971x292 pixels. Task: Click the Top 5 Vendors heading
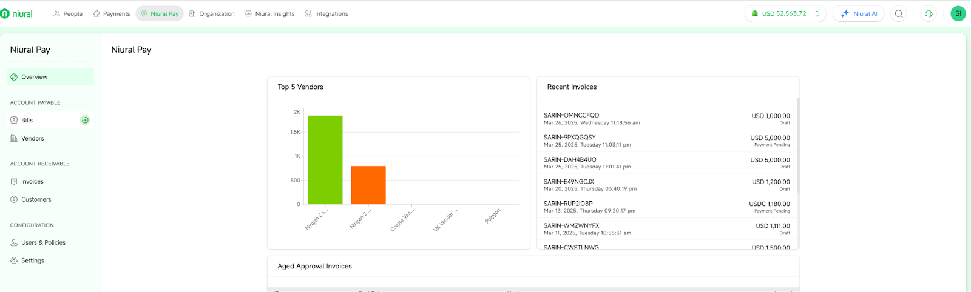[x=300, y=87]
